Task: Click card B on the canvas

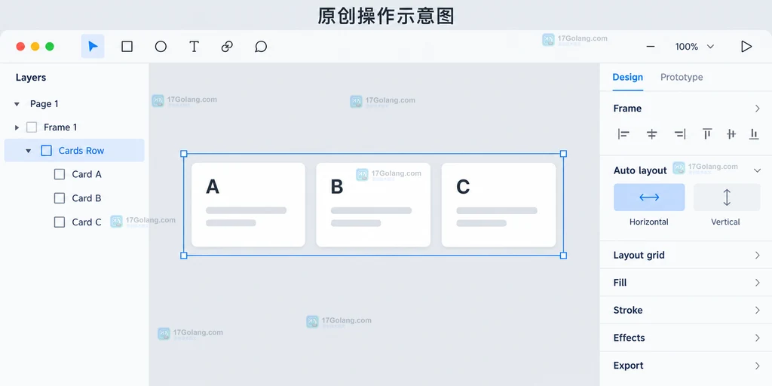Action: pos(373,205)
